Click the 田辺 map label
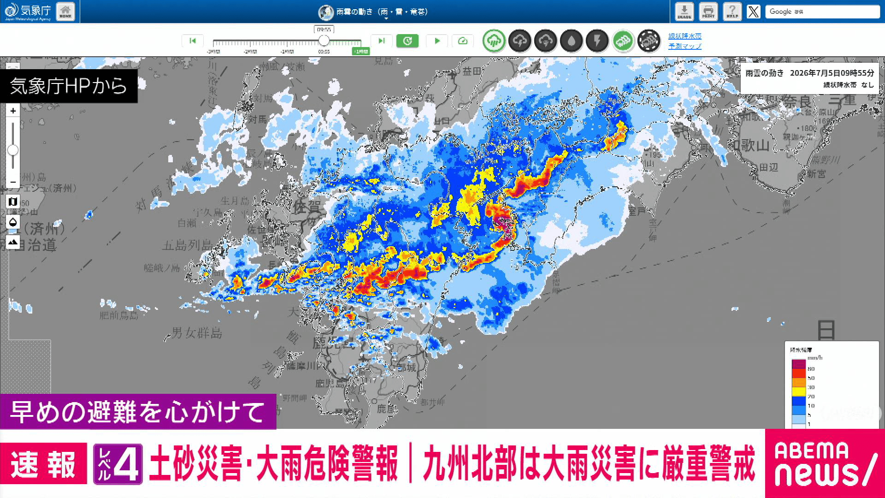The width and height of the screenshot is (885, 498). [769, 168]
